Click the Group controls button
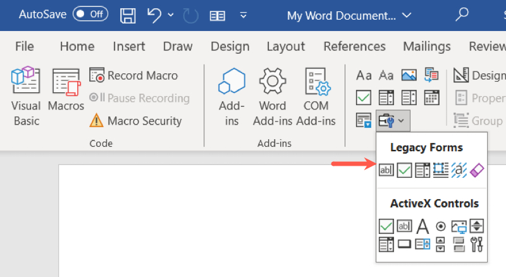This screenshot has height=277, width=506. (478, 120)
